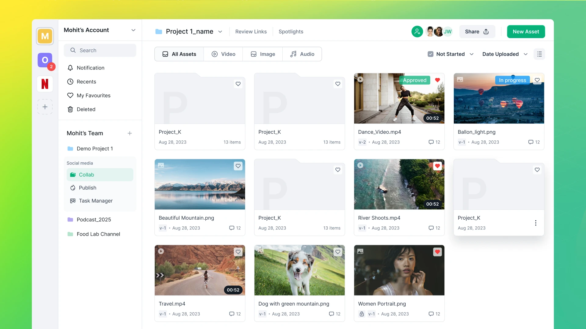Open comments on River Shoots.mp4
Viewport: 586px width, 329px height.
(434, 228)
